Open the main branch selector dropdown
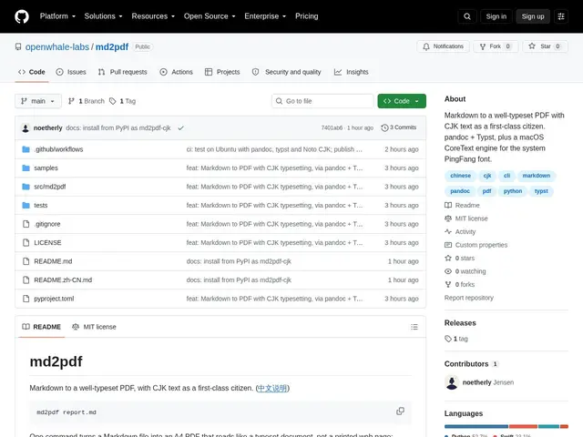The width and height of the screenshot is (583, 437). pos(38,101)
